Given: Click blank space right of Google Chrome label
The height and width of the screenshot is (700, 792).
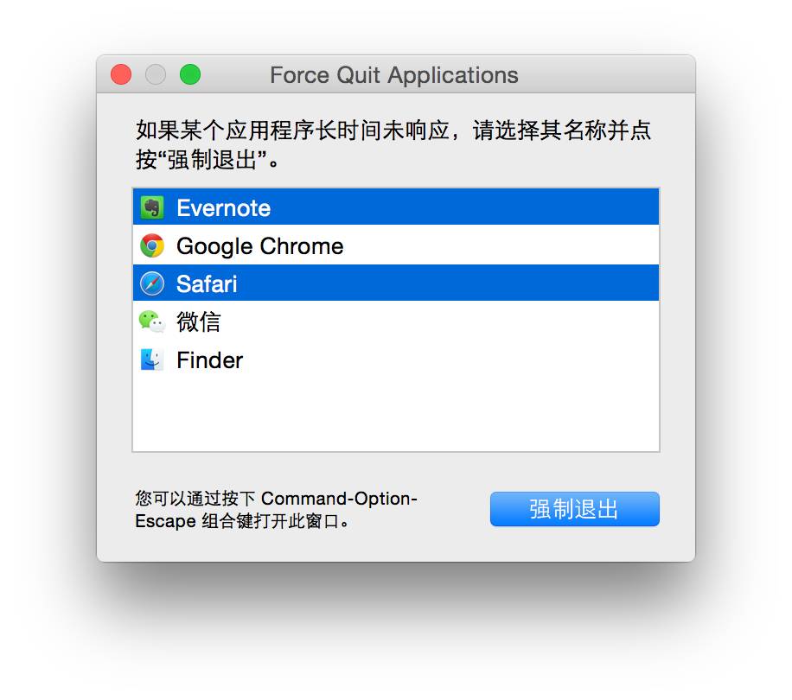Looking at the screenshot, I should pyautogui.click(x=501, y=246).
